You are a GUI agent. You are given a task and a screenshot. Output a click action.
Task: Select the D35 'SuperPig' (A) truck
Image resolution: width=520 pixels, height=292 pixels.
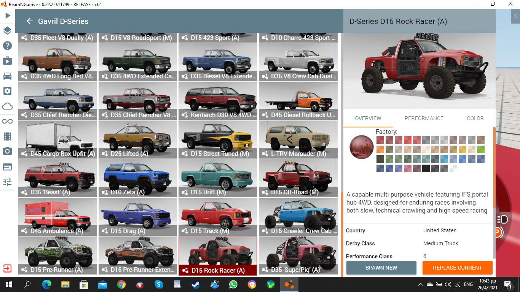click(x=298, y=255)
